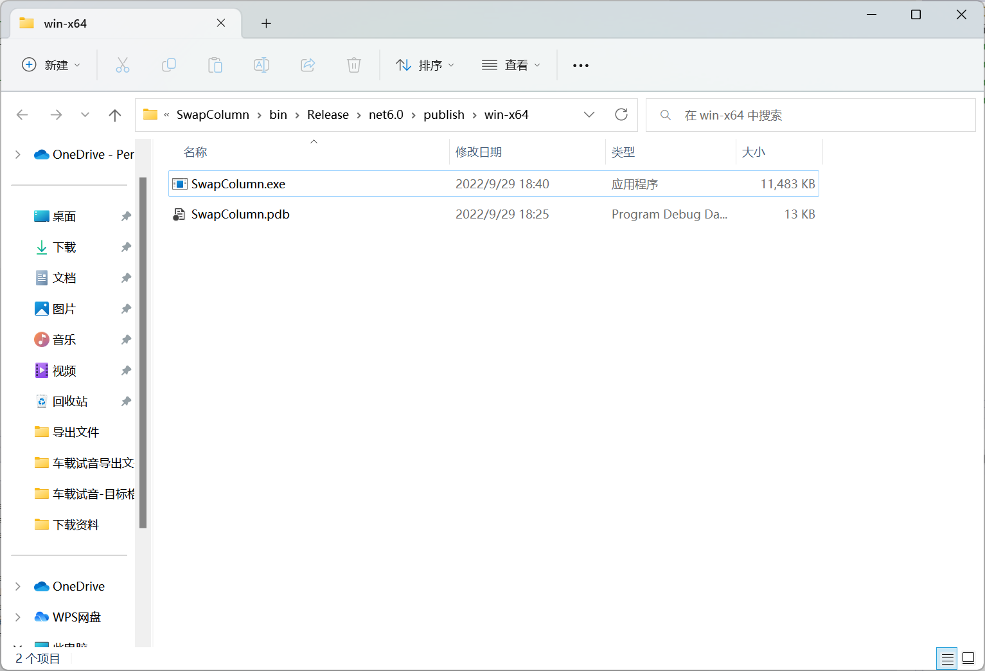Image resolution: width=985 pixels, height=671 pixels.
Task: Open address bar history dropdown
Action: [589, 114]
